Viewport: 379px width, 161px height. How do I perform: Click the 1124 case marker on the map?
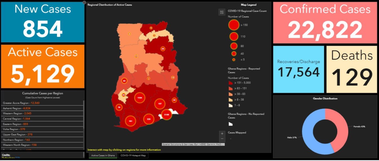pyautogui.click(x=140, y=98)
